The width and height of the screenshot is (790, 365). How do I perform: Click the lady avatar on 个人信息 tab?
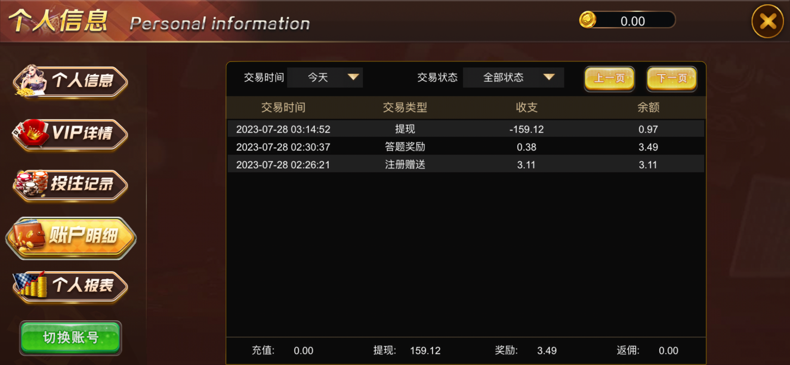coord(31,80)
